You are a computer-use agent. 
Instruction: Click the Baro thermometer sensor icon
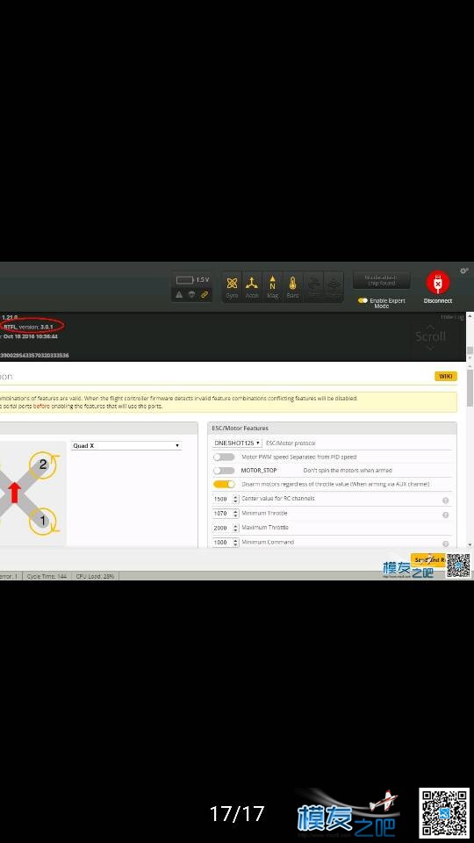(x=292, y=286)
